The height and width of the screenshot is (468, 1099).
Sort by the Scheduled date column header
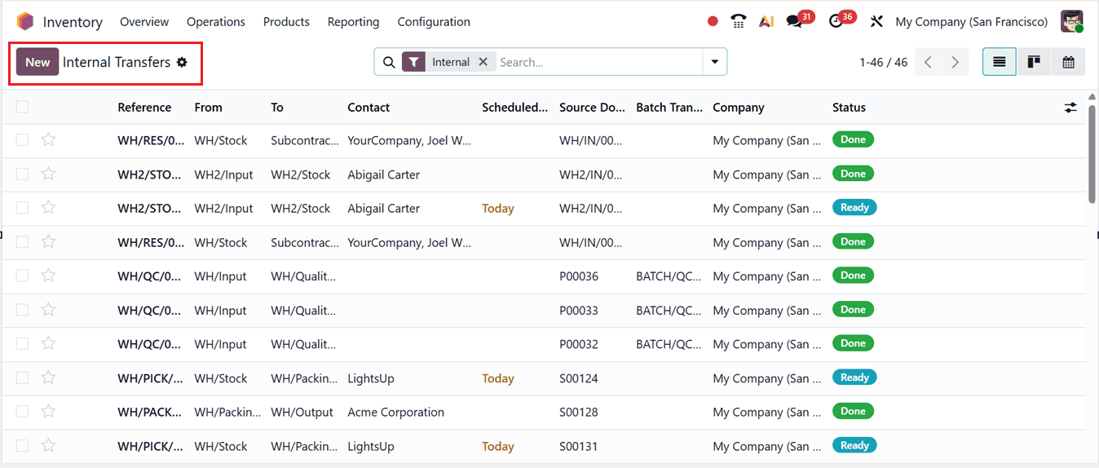click(x=515, y=108)
